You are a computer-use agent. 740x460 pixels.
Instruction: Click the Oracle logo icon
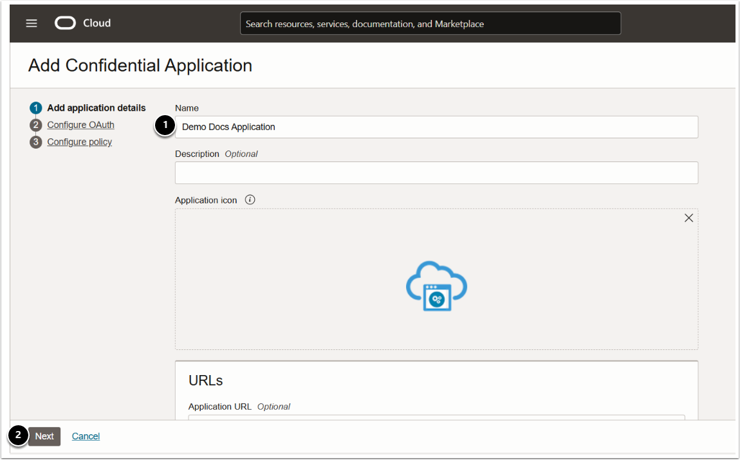point(65,23)
